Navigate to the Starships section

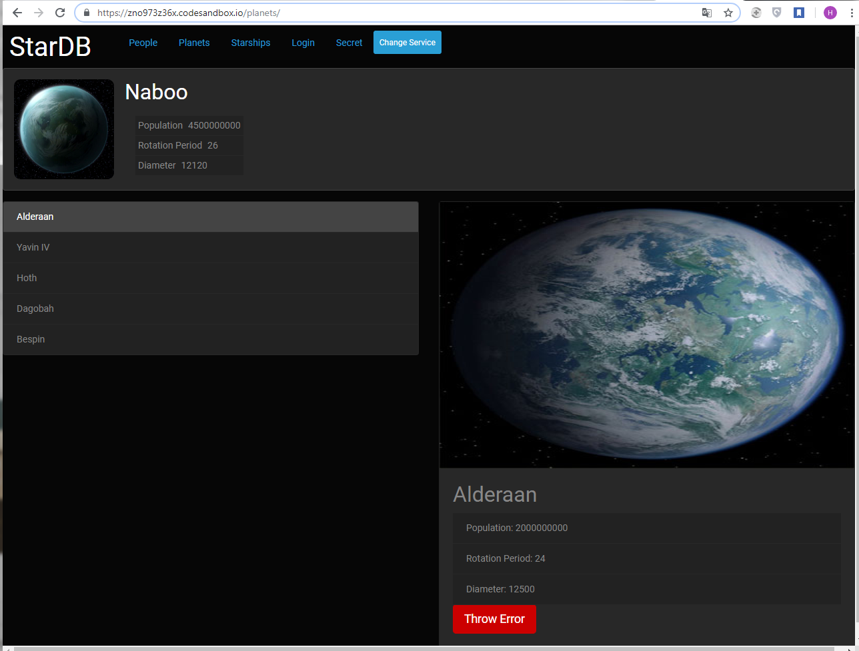pos(250,43)
